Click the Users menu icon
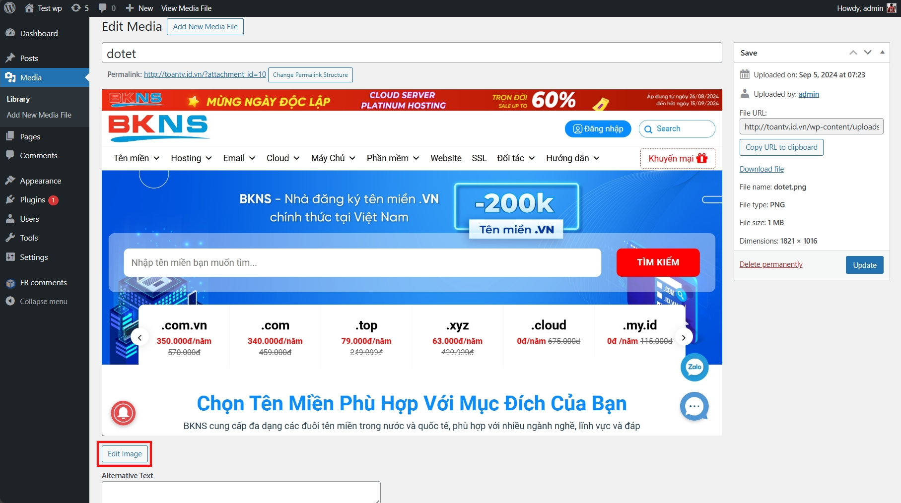901x503 pixels. (10, 219)
